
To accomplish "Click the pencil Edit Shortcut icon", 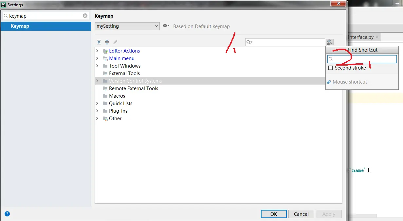I will (x=115, y=42).
